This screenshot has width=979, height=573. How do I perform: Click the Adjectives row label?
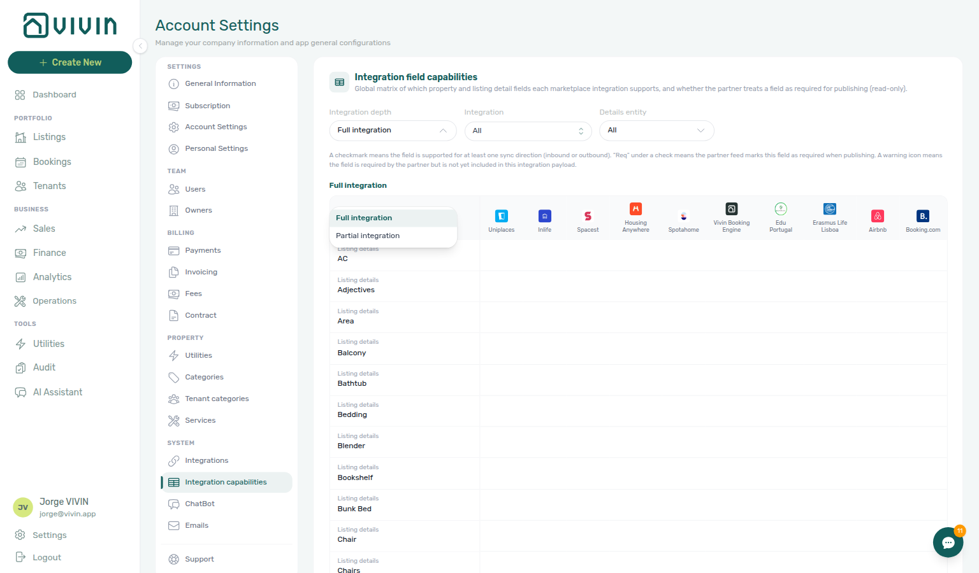[356, 290]
